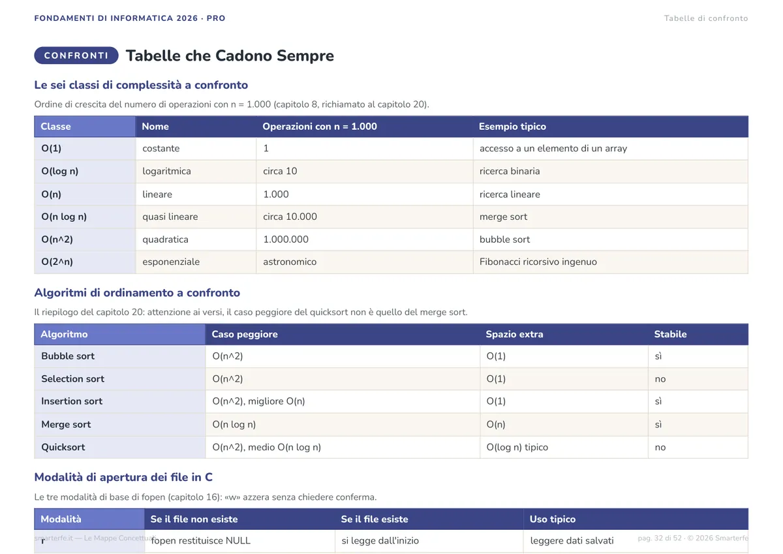The height and width of the screenshot is (554, 783).
Task: Select the "Modalità" column header
Action: (89, 519)
